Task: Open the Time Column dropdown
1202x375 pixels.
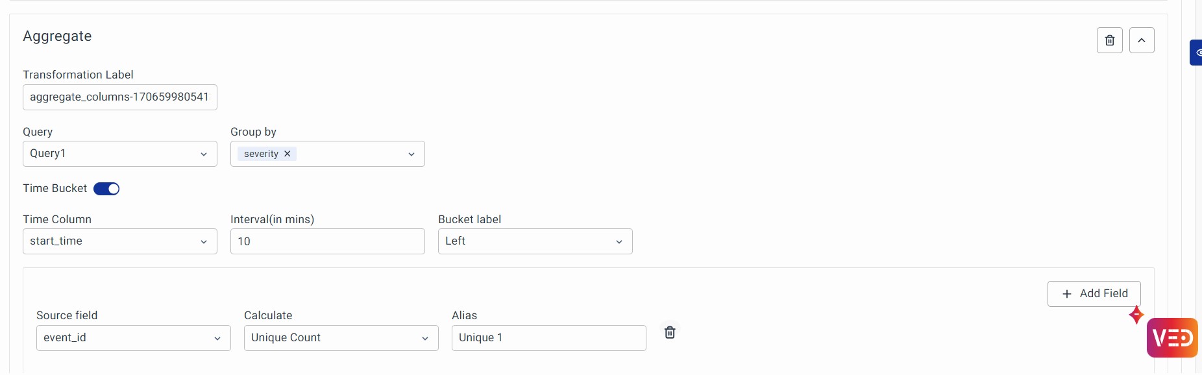Action: tap(119, 241)
